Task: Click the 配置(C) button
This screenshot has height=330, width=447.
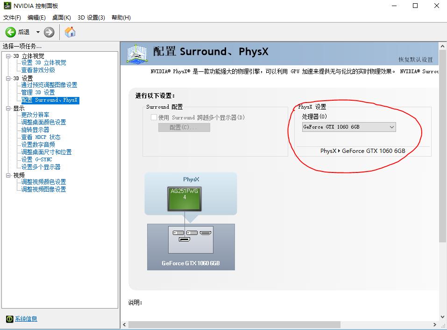Action: [184, 128]
